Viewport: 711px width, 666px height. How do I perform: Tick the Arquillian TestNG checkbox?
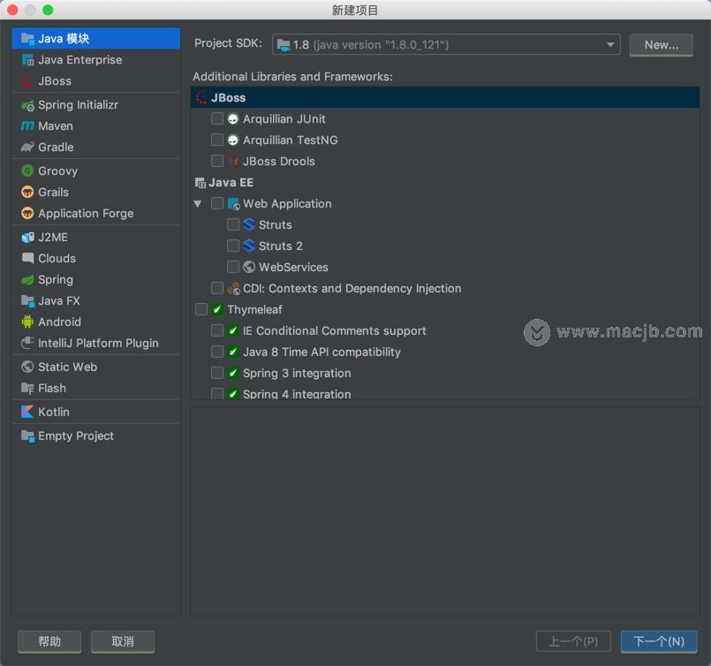[x=217, y=140]
